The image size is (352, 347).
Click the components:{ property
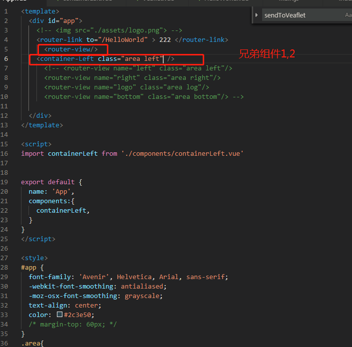(x=51, y=201)
